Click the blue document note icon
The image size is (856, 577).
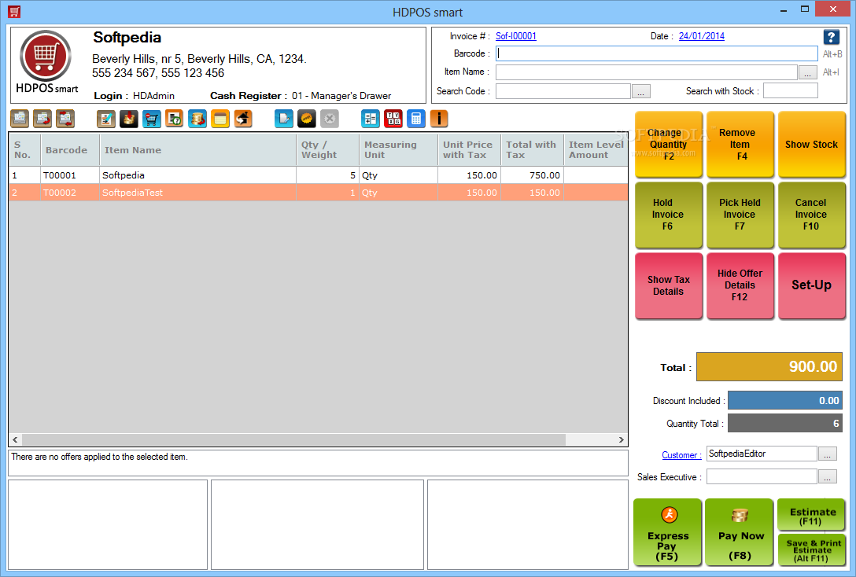[284, 119]
